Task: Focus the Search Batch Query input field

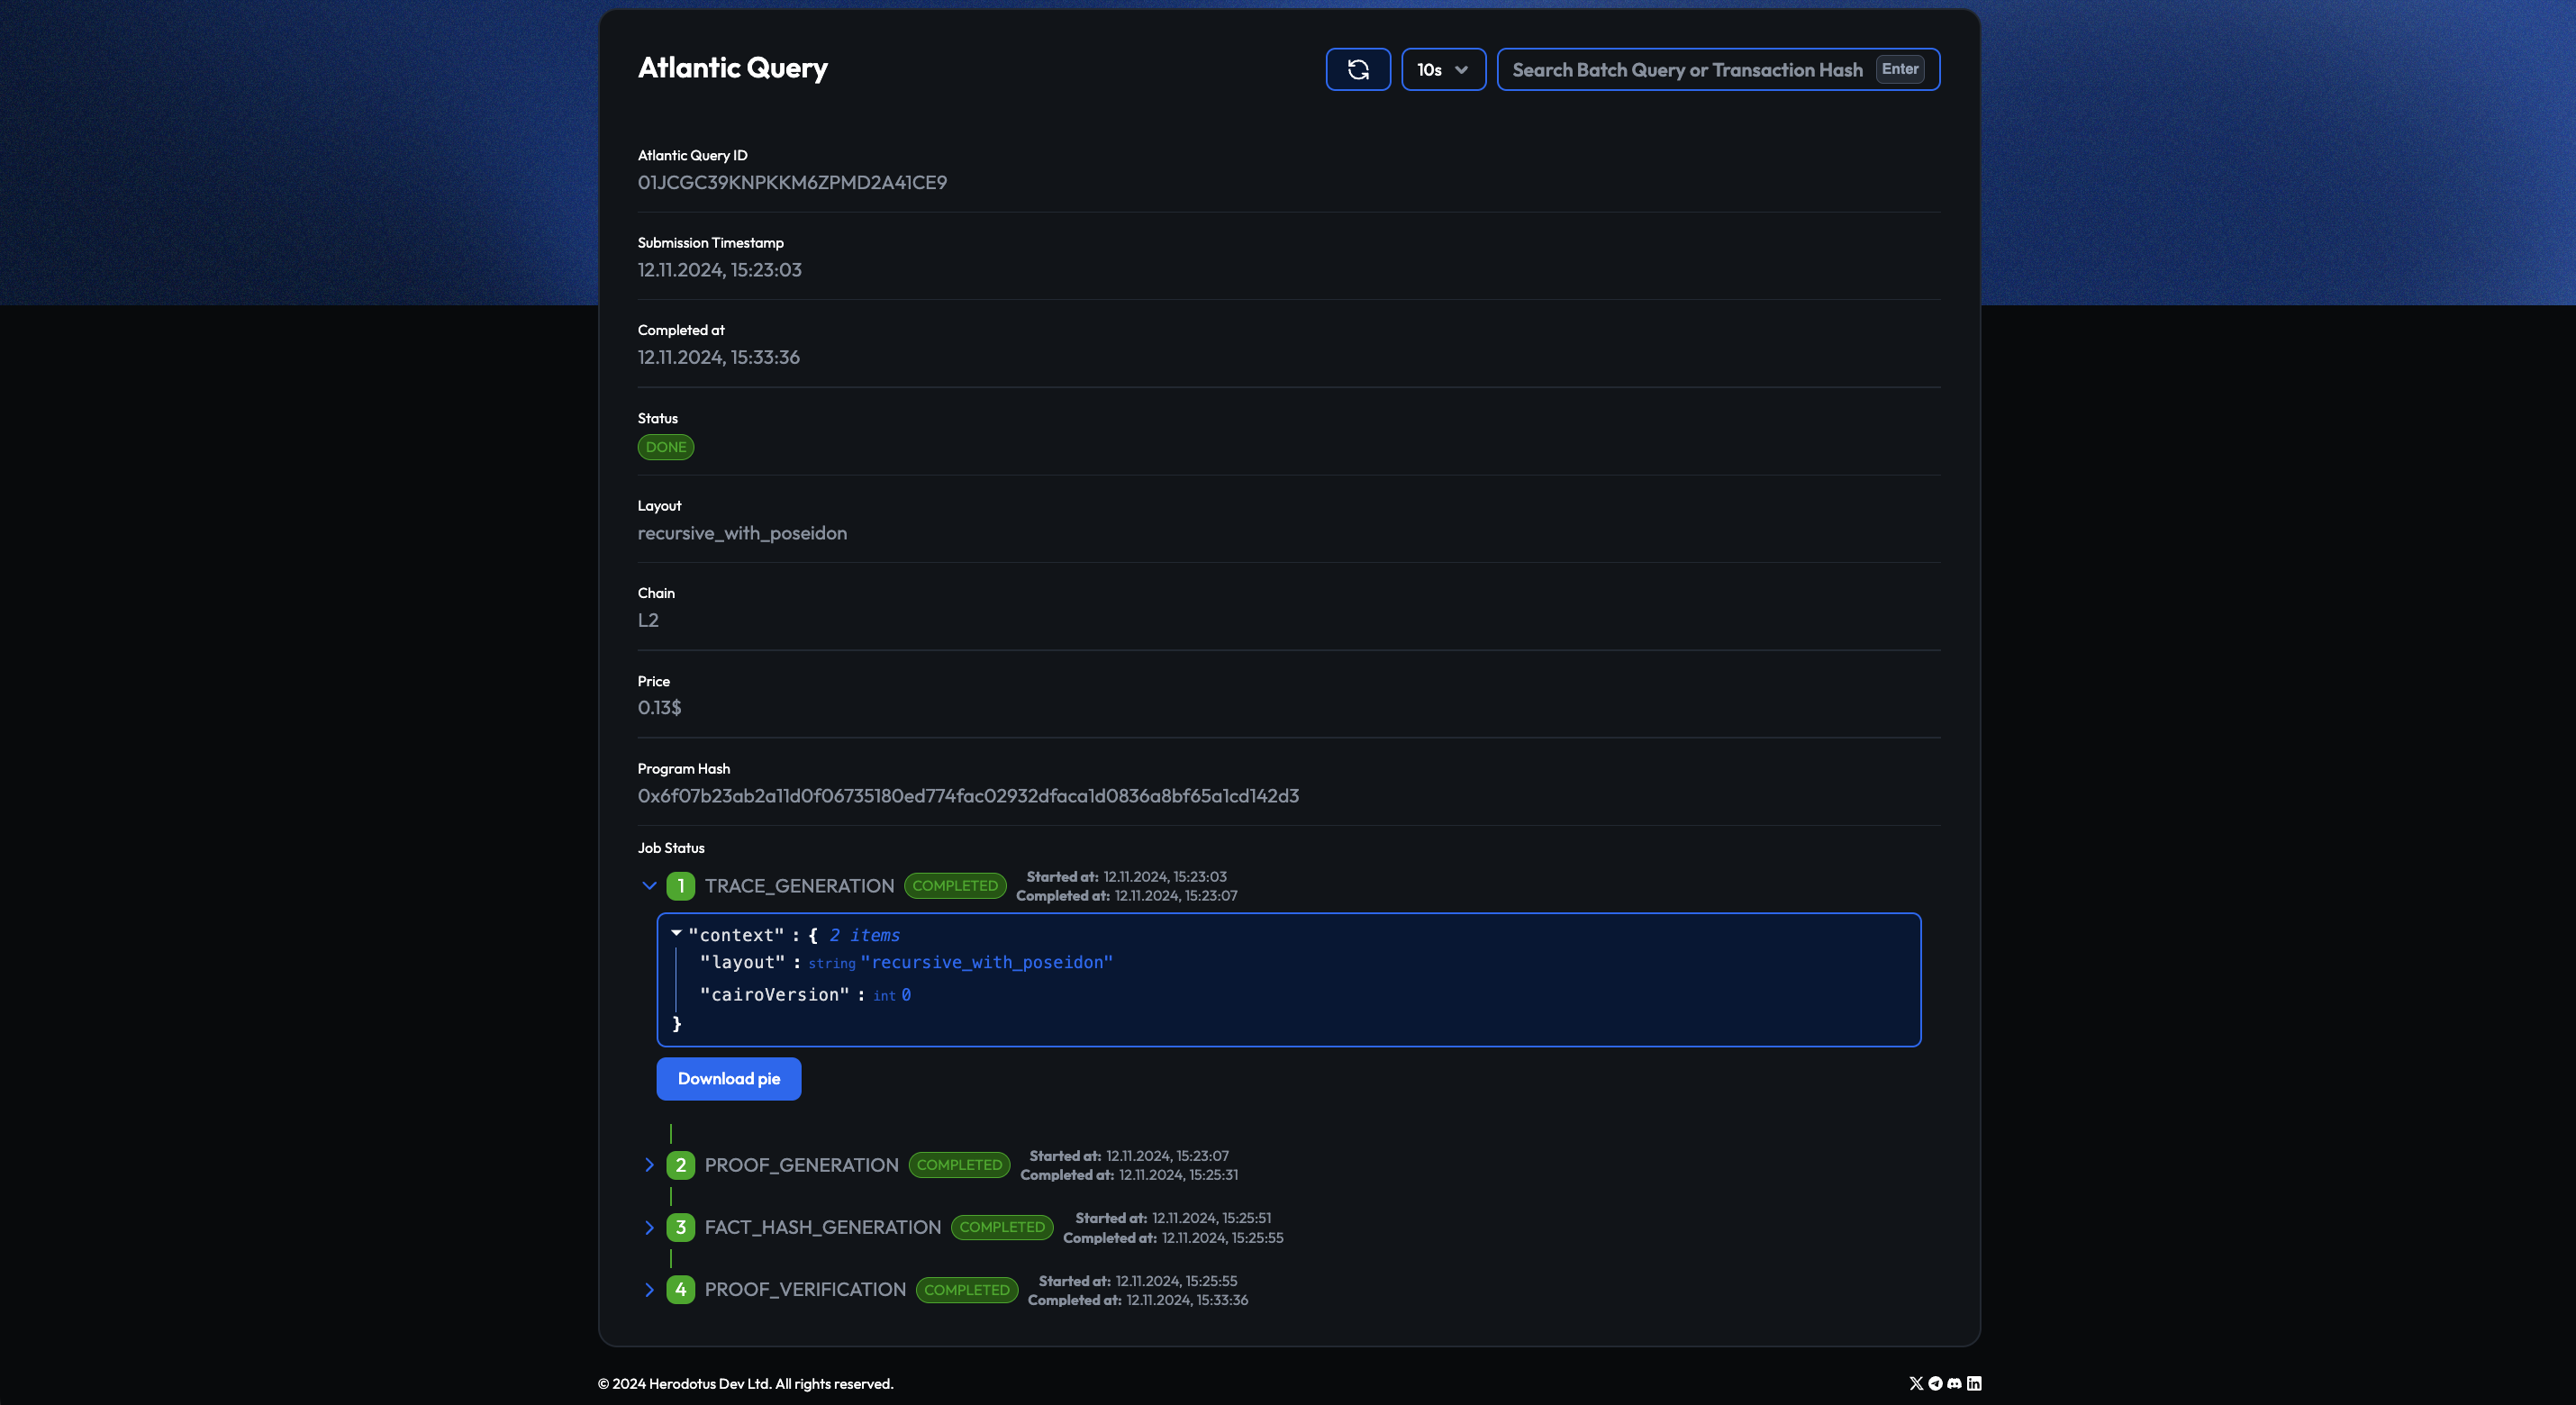Action: 1686,69
